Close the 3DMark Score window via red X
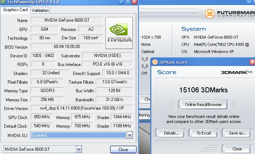This screenshot has height=154, width=255. click(252, 62)
